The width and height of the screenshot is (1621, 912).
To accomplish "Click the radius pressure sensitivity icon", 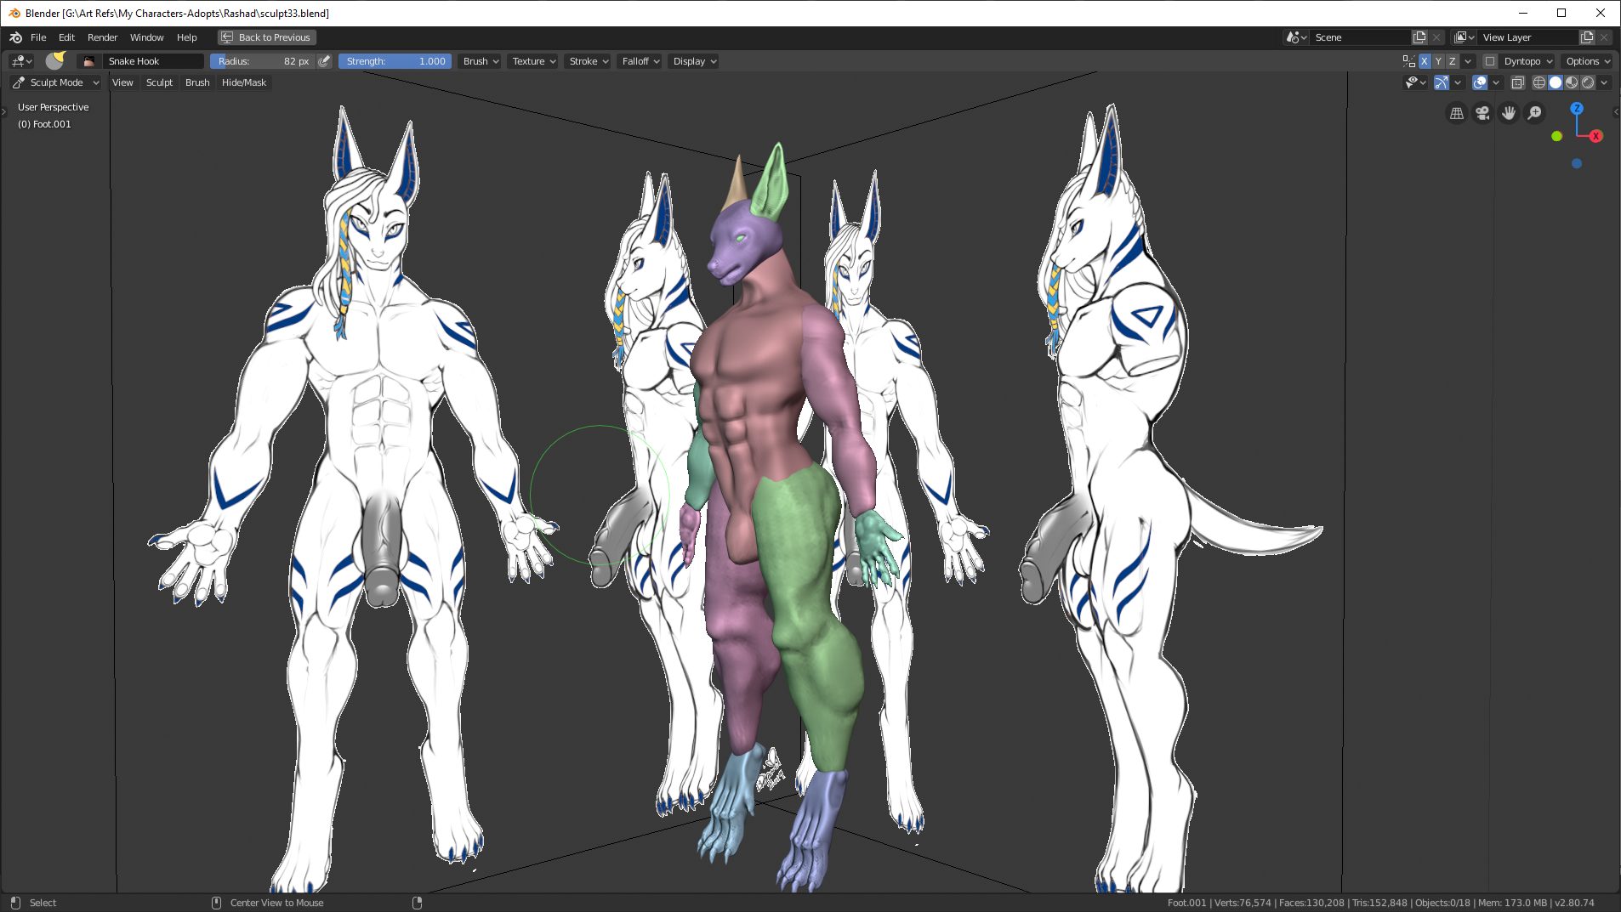I will tap(324, 61).
